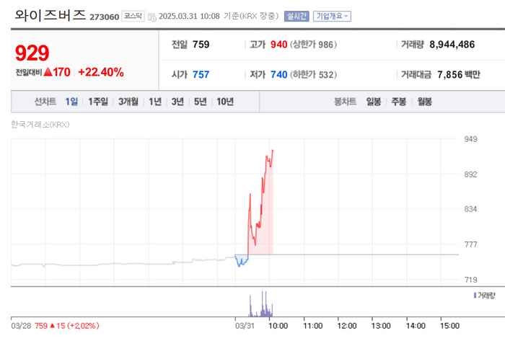This screenshot has height=346, width=505.
Task: Click the trading value 7,856 백만
Action: pyautogui.click(x=459, y=75)
